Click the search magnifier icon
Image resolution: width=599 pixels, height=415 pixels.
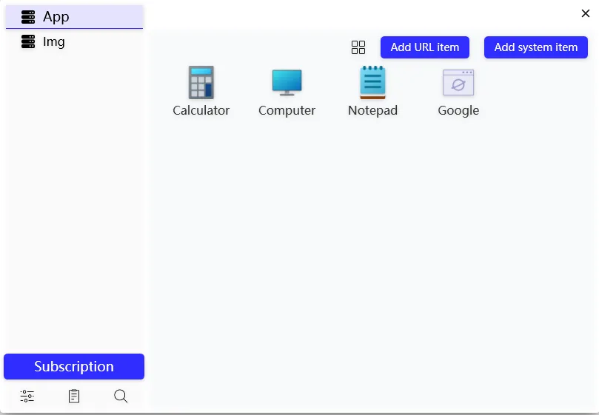tap(121, 396)
